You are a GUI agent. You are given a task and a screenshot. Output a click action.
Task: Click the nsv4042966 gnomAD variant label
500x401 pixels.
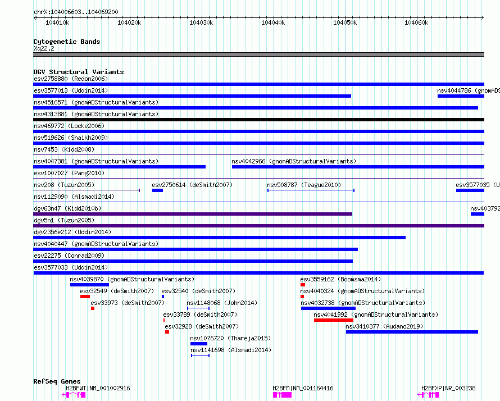(x=294, y=161)
